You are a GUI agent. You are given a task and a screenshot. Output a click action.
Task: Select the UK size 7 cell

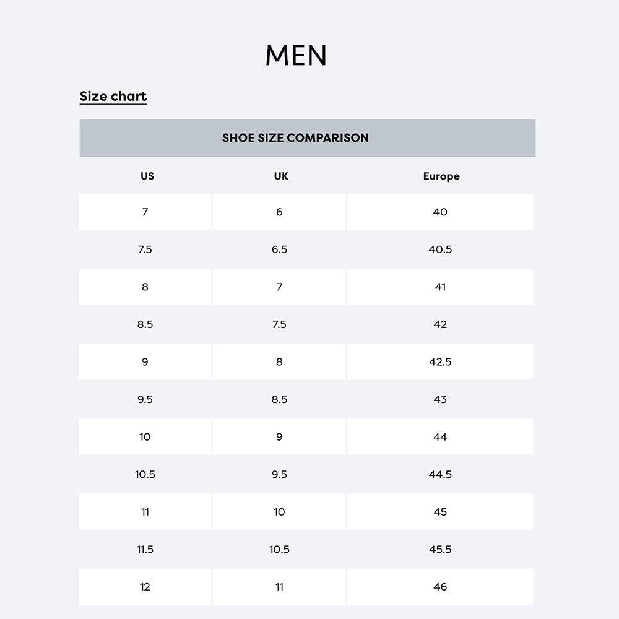(x=279, y=287)
